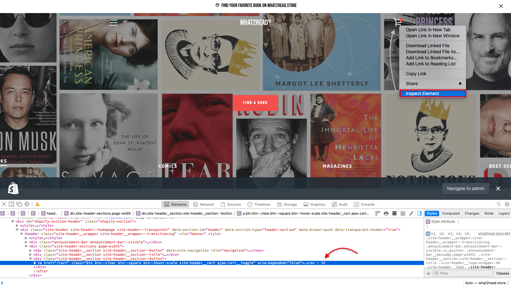This screenshot has height=287, width=511.
Task: Add a new style rule
Action: (428, 273)
